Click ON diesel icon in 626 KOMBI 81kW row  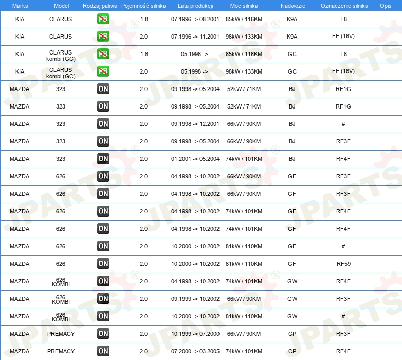coord(103,316)
